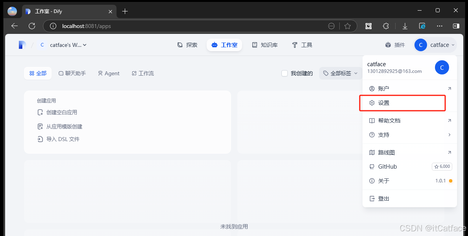
Task: Open the 全部标签 tag dropdown
Action: (340, 73)
